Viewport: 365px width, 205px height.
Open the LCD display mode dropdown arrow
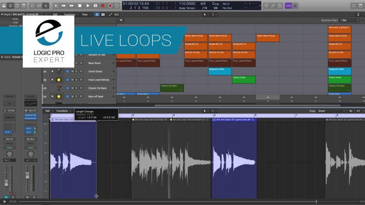point(260,6)
